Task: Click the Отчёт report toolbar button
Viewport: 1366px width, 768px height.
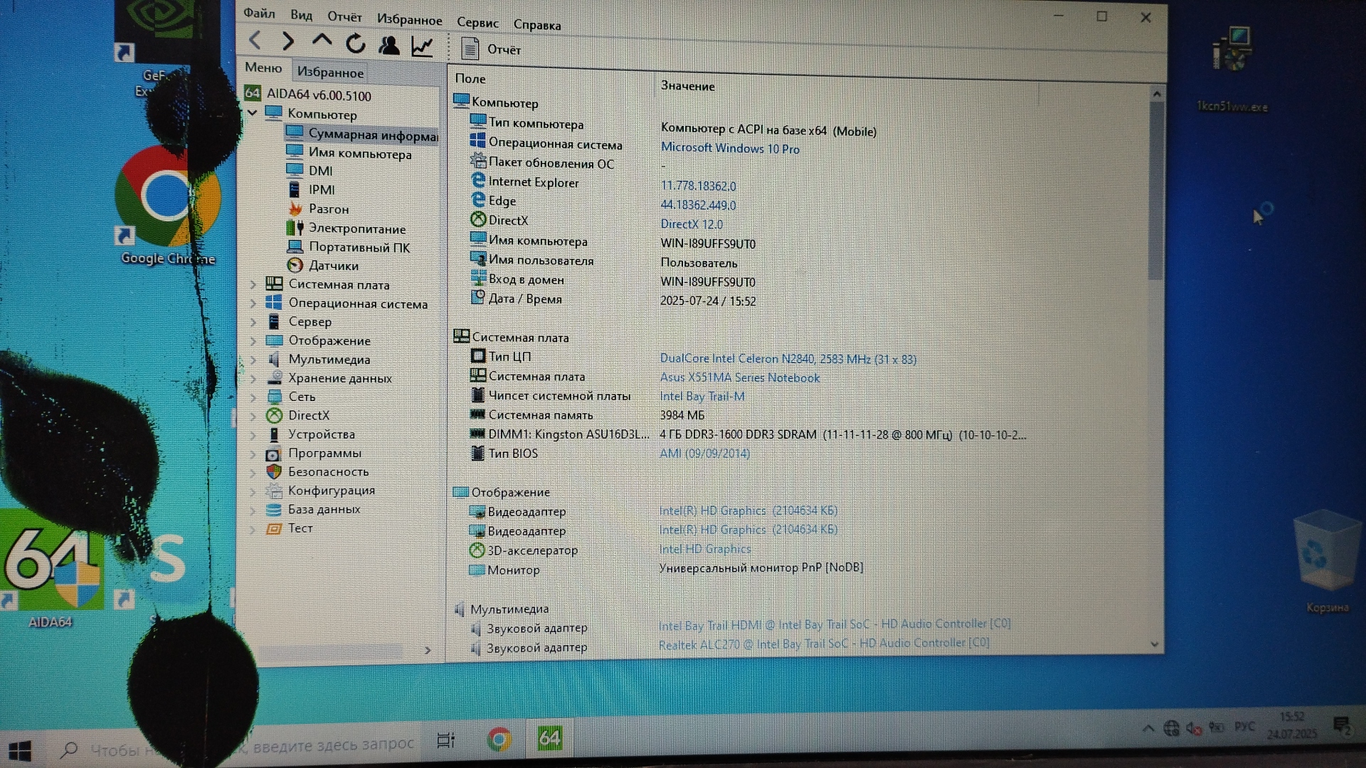Action: click(491, 49)
